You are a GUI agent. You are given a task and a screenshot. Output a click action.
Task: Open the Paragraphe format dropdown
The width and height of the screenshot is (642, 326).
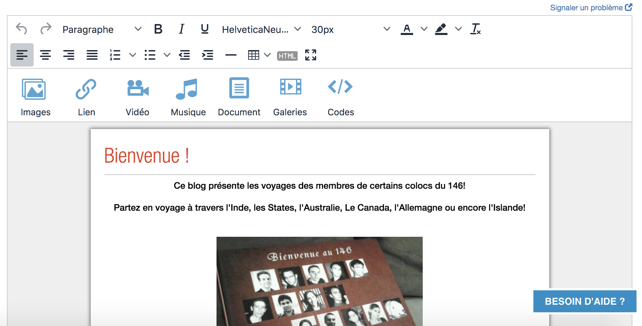coord(102,29)
